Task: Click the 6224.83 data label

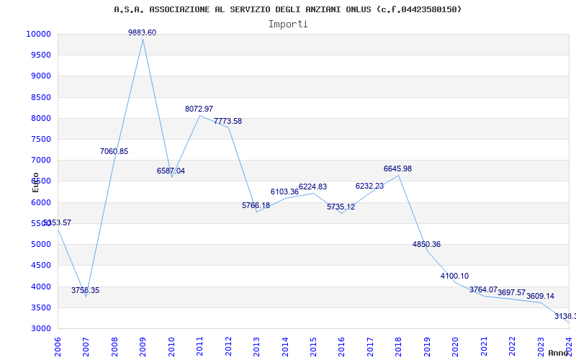Action: click(x=312, y=186)
